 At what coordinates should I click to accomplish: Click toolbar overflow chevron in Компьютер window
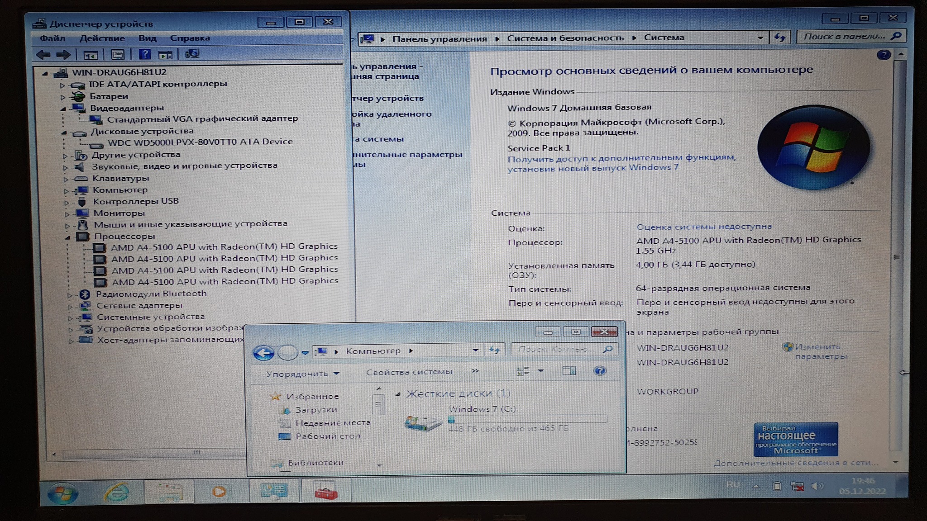tap(475, 371)
